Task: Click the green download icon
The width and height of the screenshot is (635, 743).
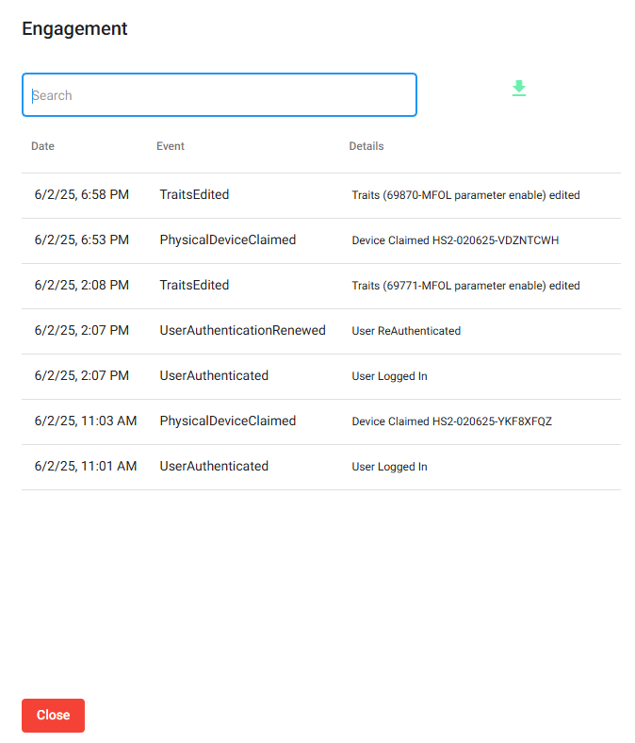Action: click(519, 89)
